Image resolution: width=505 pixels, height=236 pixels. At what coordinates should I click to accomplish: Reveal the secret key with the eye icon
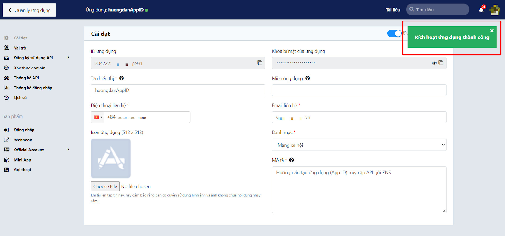click(434, 63)
